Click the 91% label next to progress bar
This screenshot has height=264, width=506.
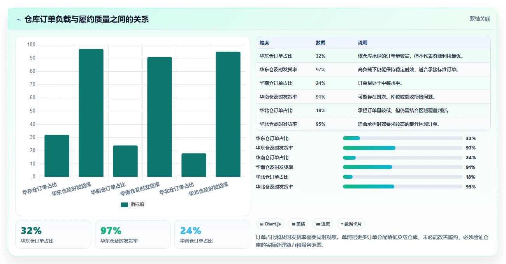471,167
